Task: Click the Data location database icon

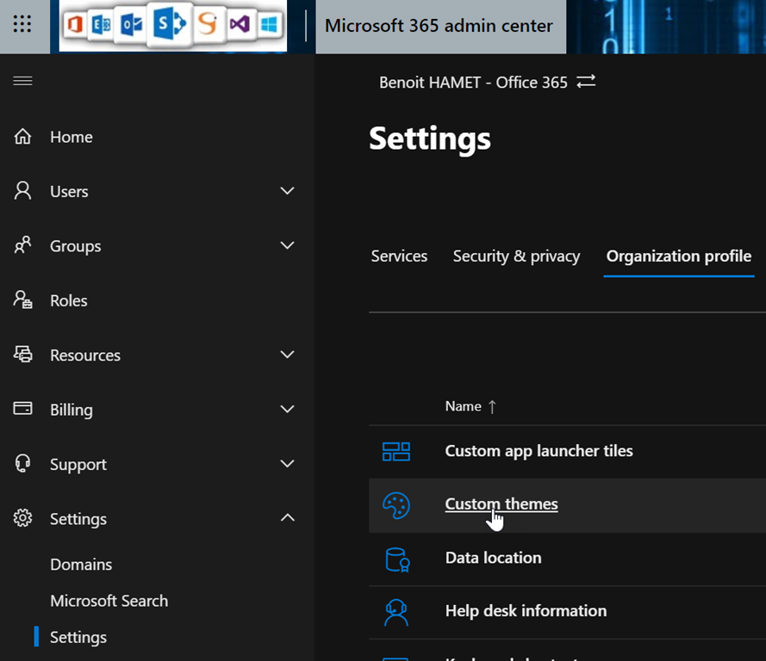Action: point(396,559)
